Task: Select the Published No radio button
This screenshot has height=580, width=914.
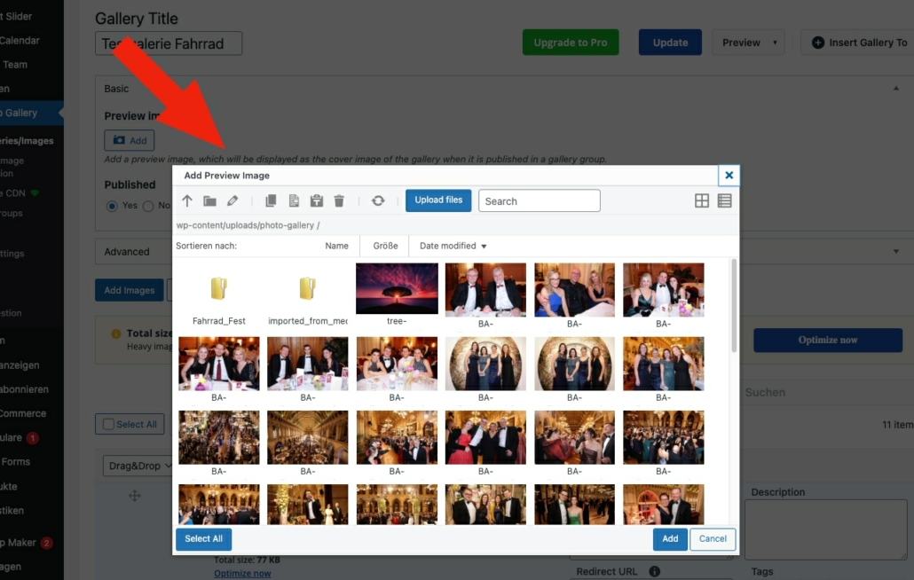Action: 148,206
